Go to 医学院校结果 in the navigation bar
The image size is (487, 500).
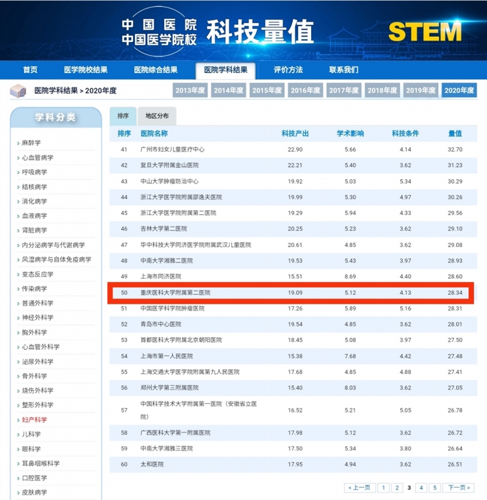point(85,69)
